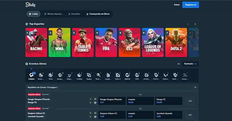Click the Entrar login link
This screenshot has width=232, height=121.
point(177,5)
